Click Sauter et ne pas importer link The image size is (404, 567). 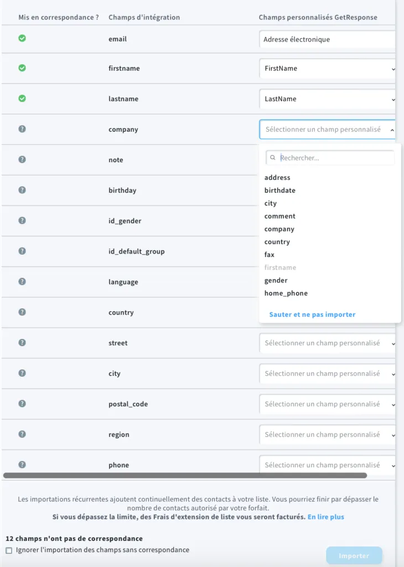click(x=312, y=315)
